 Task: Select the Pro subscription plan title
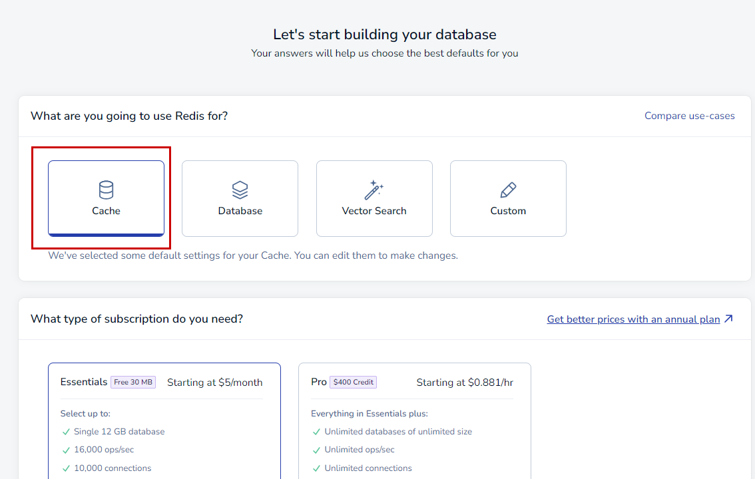click(x=319, y=382)
